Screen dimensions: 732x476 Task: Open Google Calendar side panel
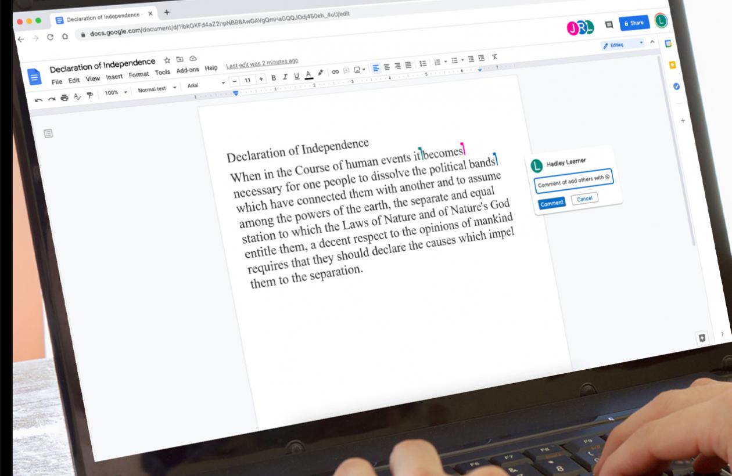668,44
